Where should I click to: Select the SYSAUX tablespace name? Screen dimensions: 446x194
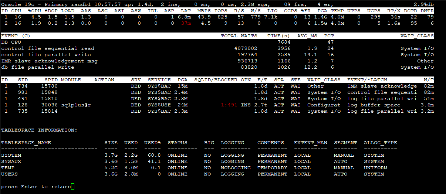(11, 161)
